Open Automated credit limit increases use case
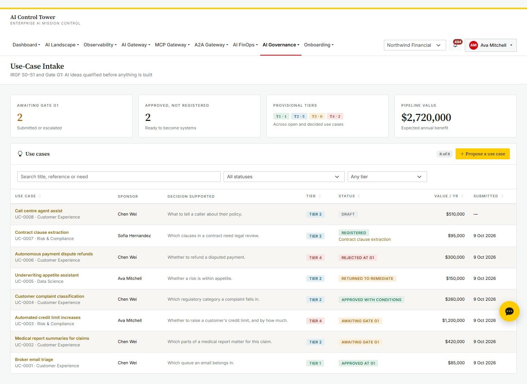Screen dimensions: 527x384 48,318
